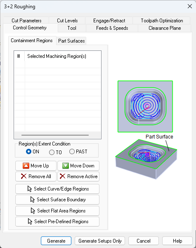Open the Tool tab
The image size is (196, 248).
coord(72,28)
